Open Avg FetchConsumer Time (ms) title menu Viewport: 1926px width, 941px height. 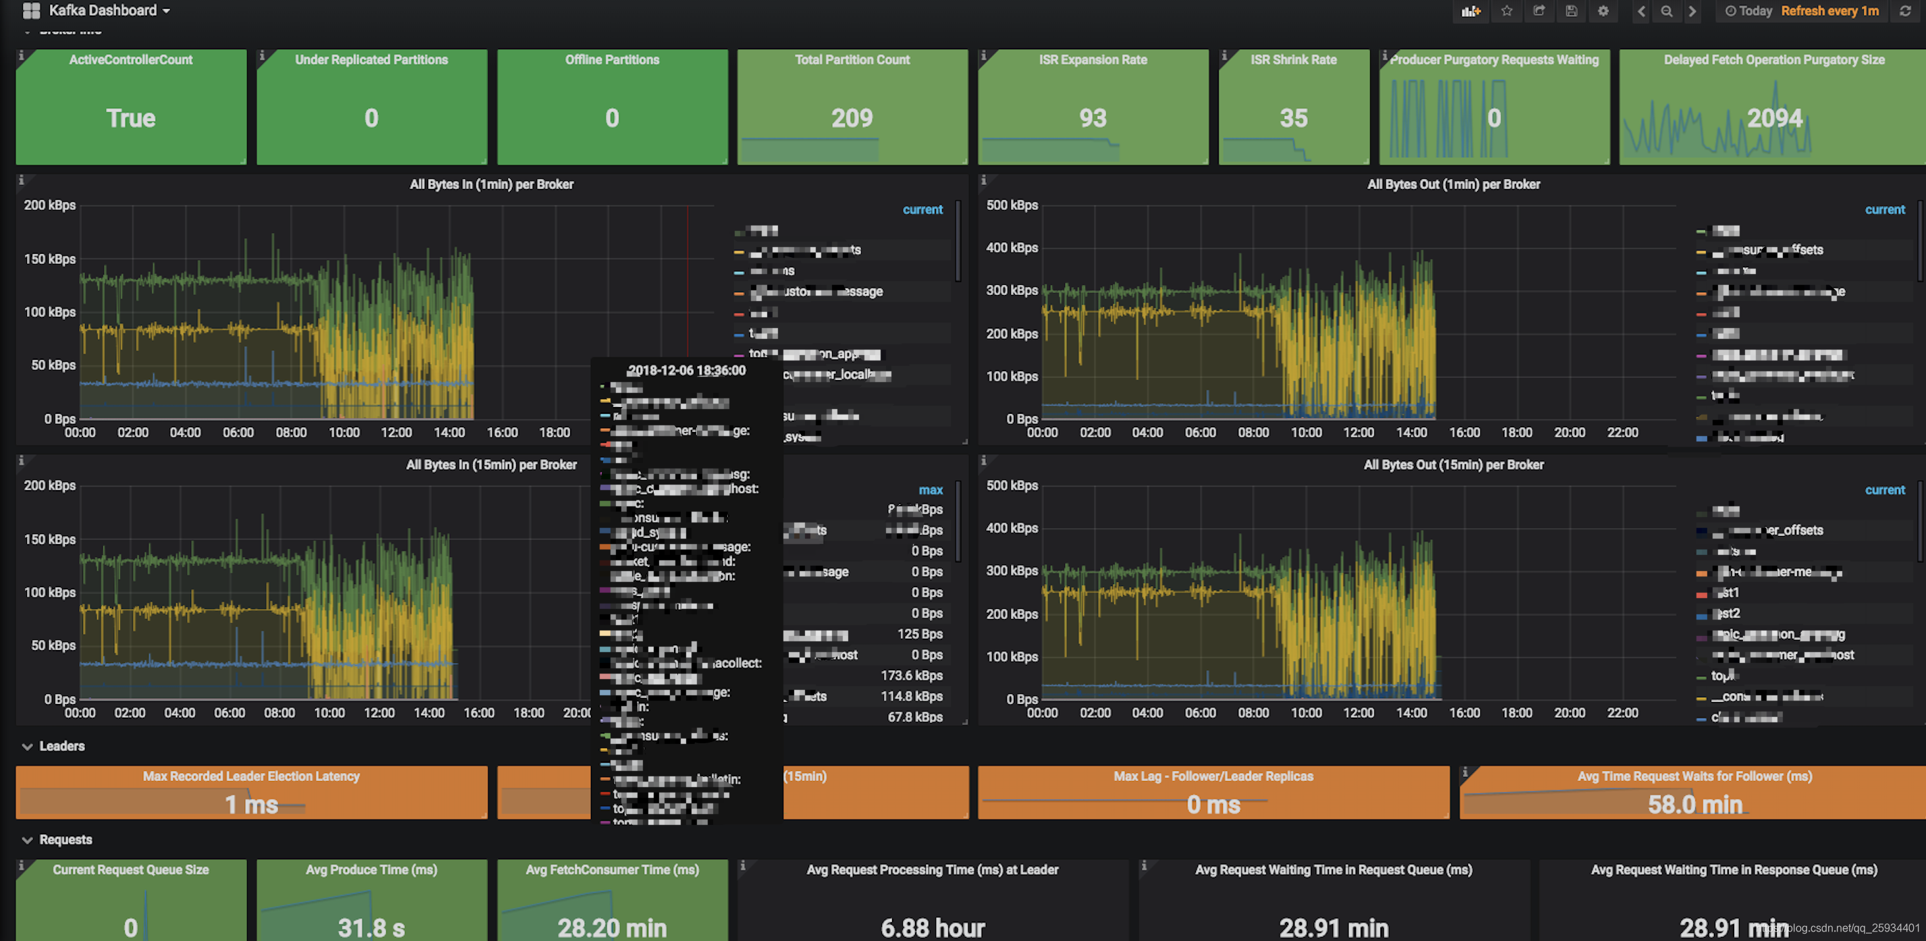tap(612, 869)
